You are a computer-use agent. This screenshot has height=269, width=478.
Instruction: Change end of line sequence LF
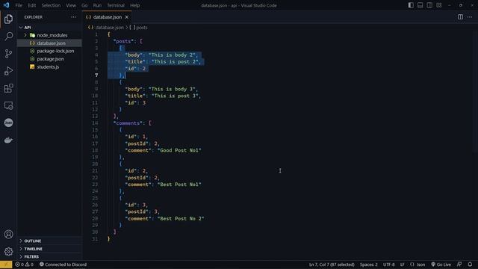tap(402, 265)
